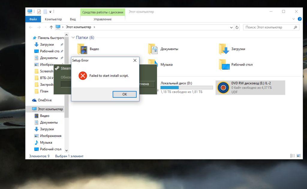Refresh the Этот компьютер view
Image resolution: width=307 pixels, height=189 pixels.
click(237, 27)
